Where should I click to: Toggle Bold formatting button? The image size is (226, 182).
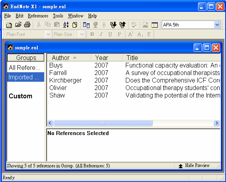[92, 34]
